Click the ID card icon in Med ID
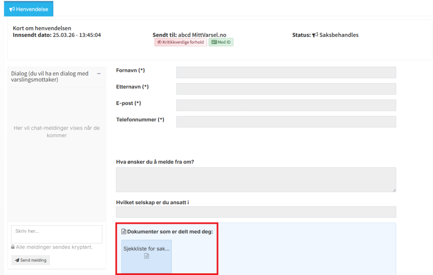 214,42
